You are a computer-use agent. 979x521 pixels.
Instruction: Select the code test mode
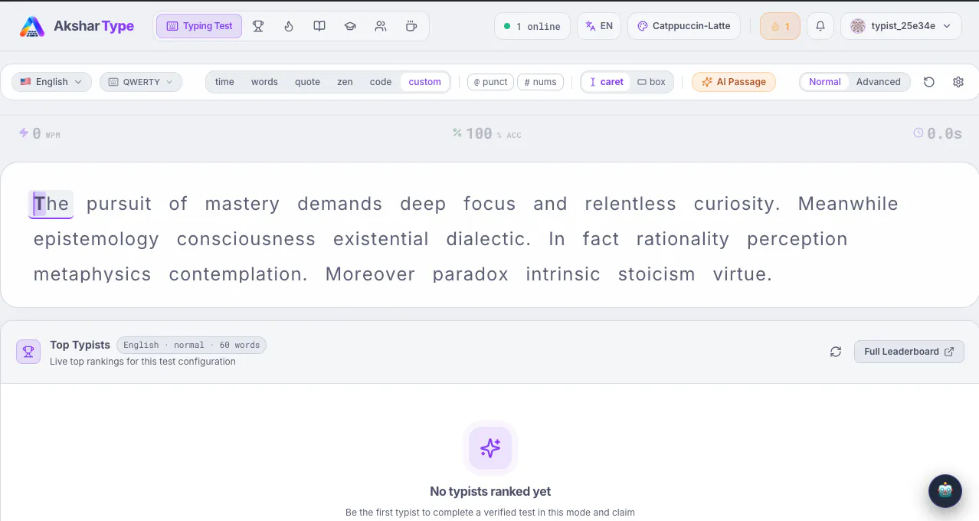click(381, 82)
